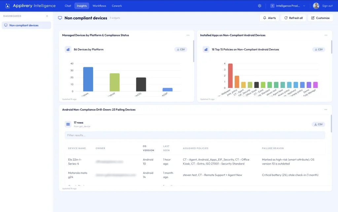The image size is (338, 212).
Task: Click the tallest red Wallpaper policy bar
Action: click(230, 76)
